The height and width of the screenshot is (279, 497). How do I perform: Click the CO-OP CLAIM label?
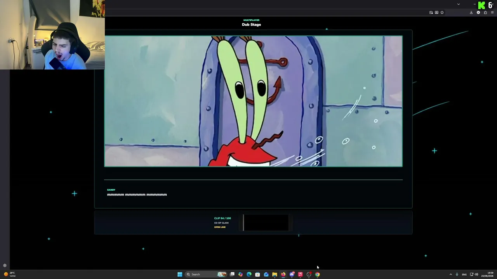[221, 223]
